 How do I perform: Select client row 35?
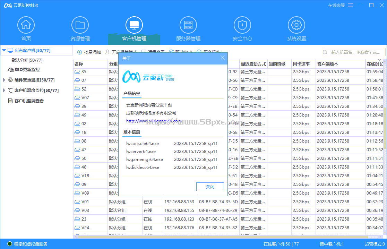click(229, 71)
